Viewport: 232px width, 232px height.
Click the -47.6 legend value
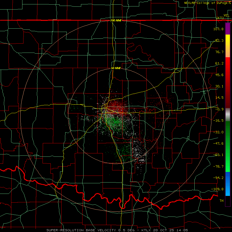218,144
